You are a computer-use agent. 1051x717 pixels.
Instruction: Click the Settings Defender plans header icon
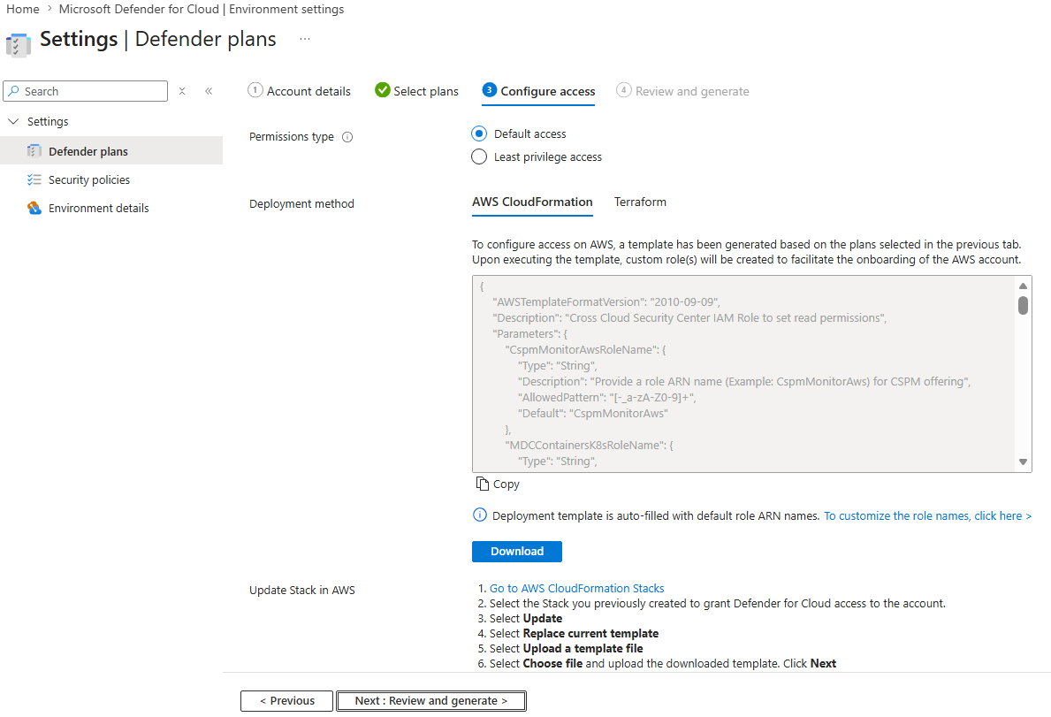coord(18,45)
